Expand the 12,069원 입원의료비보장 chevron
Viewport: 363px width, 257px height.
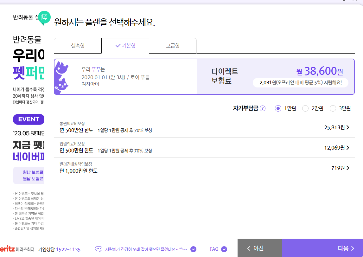coord(348,148)
